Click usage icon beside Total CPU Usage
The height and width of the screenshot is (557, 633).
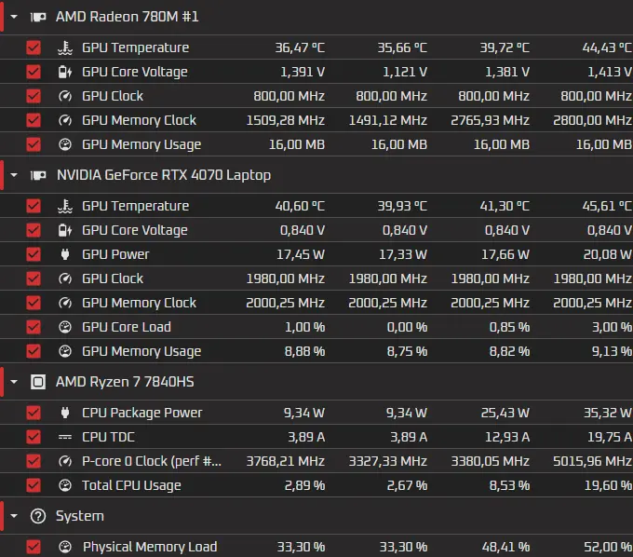pyautogui.click(x=65, y=485)
